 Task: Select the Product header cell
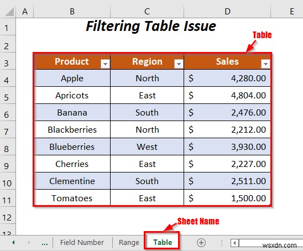click(72, 61)
